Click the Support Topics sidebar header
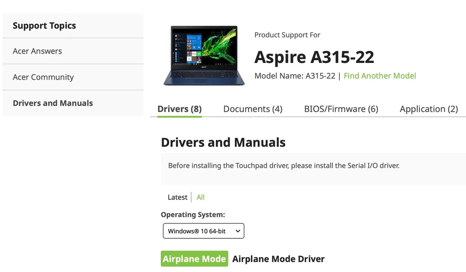This screenshot has width=466, height=272. coord(44,26)
